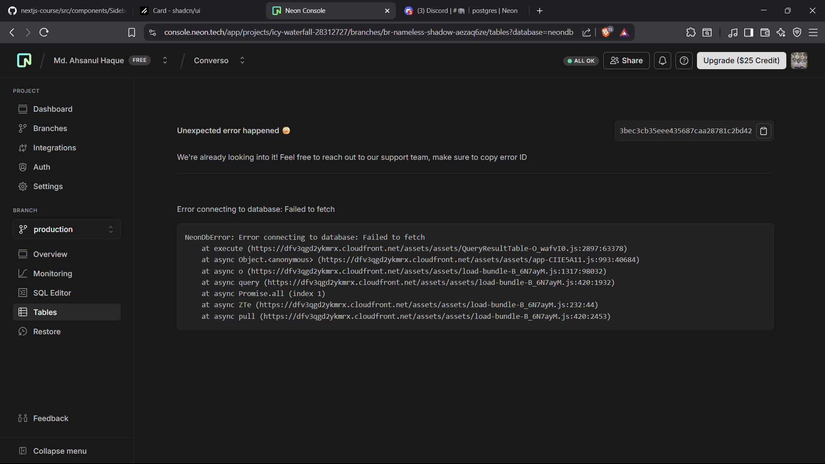Close the Neon Console tab
The height and width of the screenshot is (464, 825).
point(387,11)
